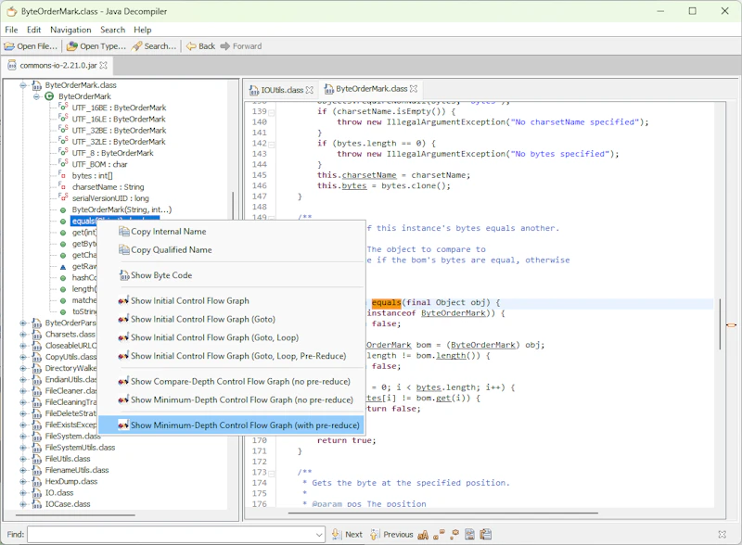Click the Search rocket icon in toolbar
The height and width of the screenshot is (545, 742).
tap(136, 46)
